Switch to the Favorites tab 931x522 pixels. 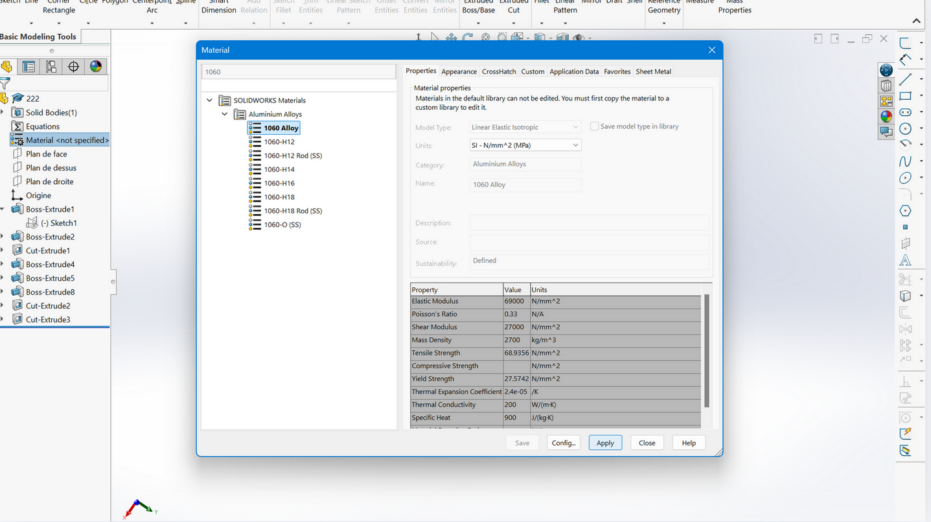(x=617, y=71)
